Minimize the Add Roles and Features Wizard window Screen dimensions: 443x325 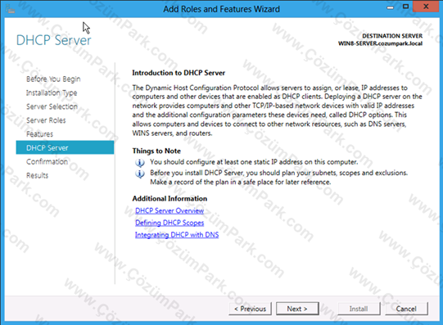pos(390,7)
